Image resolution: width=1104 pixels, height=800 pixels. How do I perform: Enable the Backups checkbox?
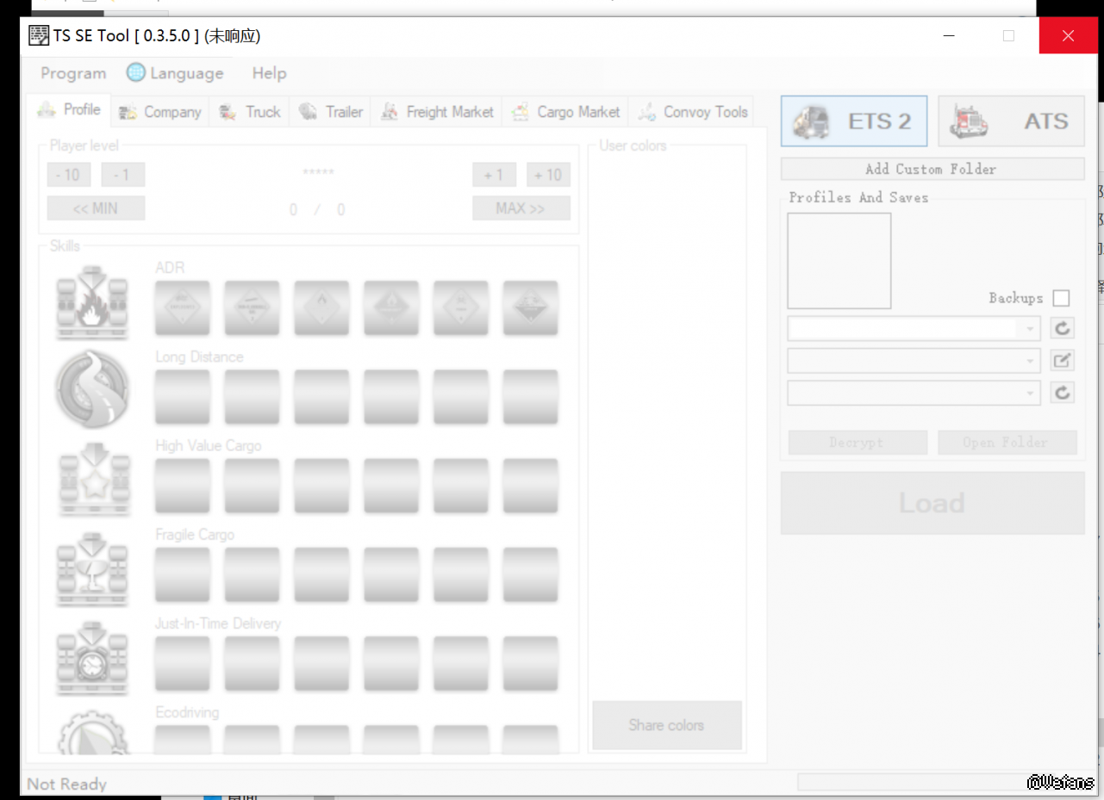(1061, 298)
